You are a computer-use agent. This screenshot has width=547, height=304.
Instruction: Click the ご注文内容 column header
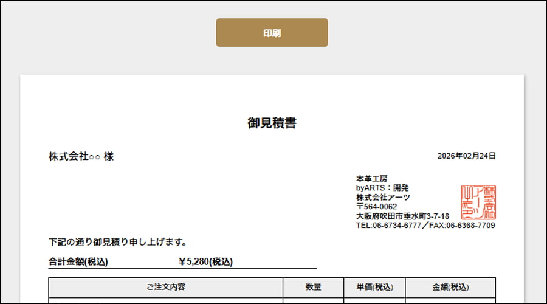pyautogui.click(x=166, y=287)
